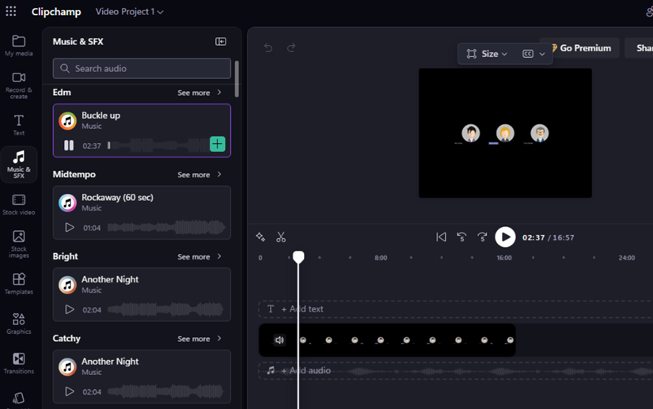Toggle captions CC button

coord(528,54)
